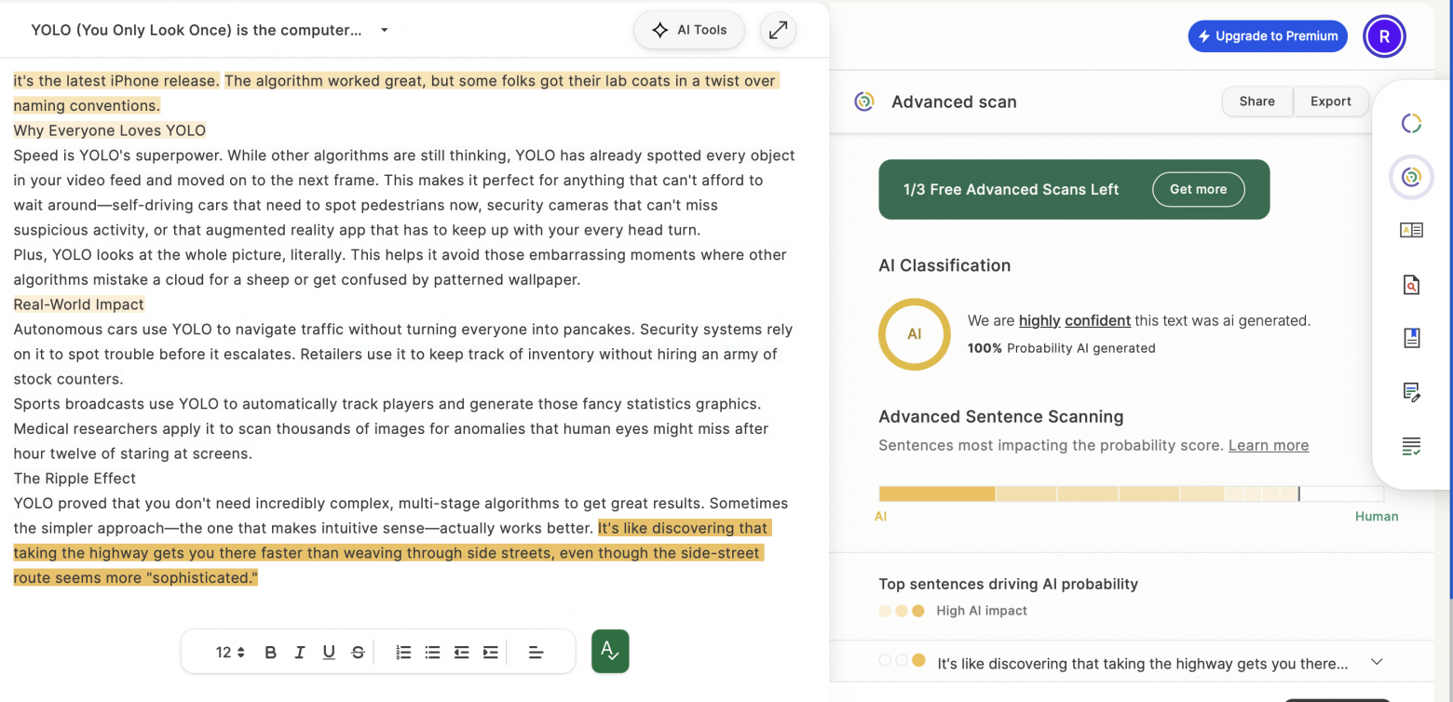The width and height of the screenshot is (1453, 702).
Task: Change the font size 12 stepper
Action: coord(231,653)
